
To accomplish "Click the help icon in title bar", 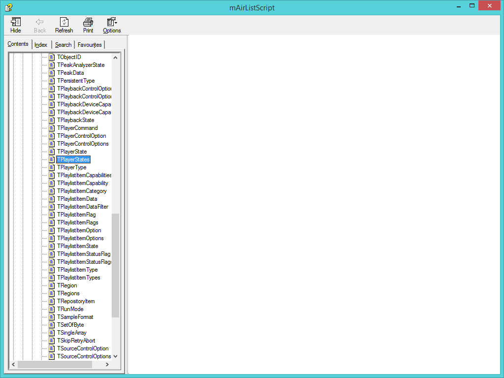I will coord(9,7).
